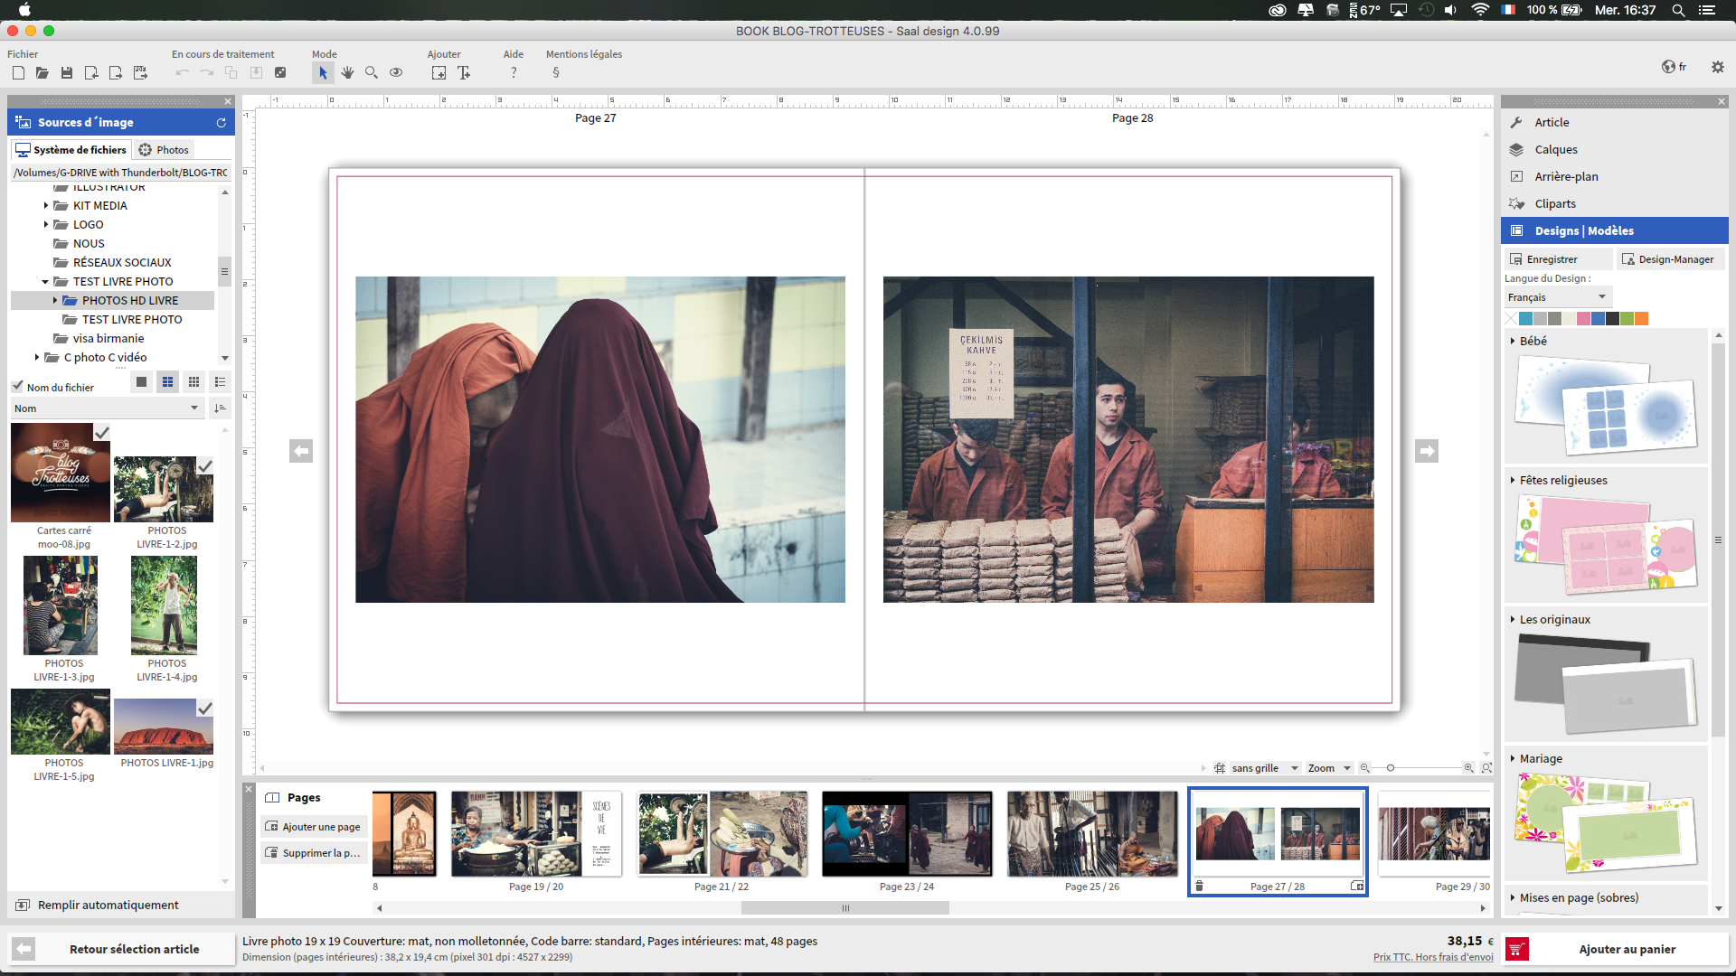1736x976 pixels.
Task: Click the add text box icon
Action: pyautogui.click(x=464, y=73)
